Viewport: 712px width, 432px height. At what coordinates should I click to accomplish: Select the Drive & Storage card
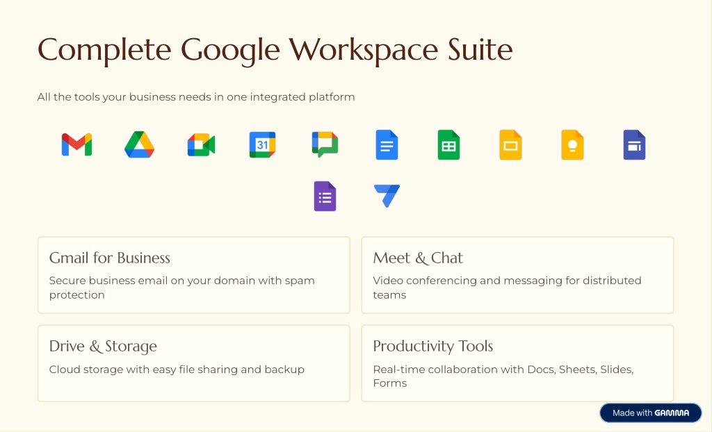coord(193,363)
